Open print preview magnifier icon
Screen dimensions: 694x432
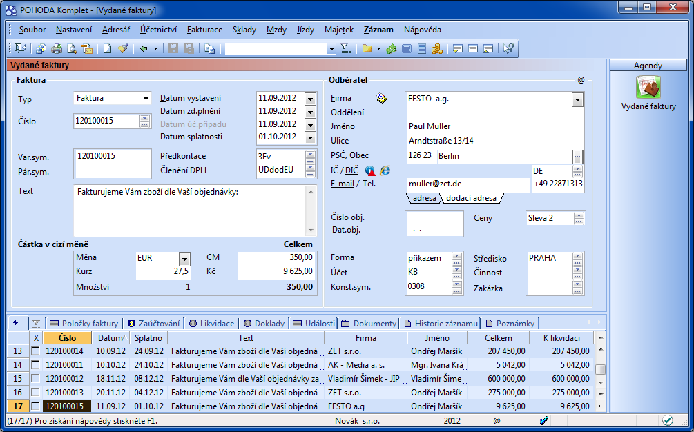click(72, 48)
